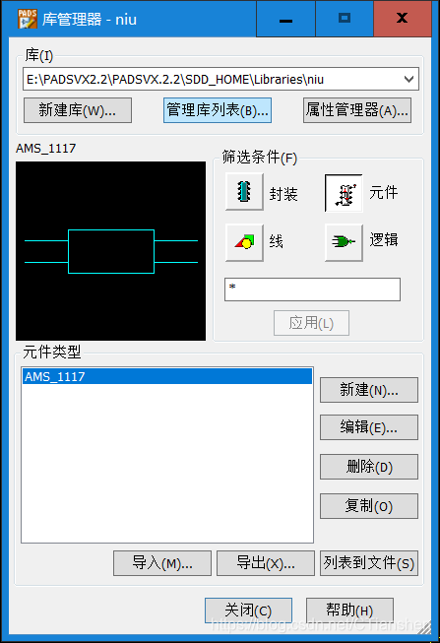Click the 导出(X) export button

tap(266, 563)
